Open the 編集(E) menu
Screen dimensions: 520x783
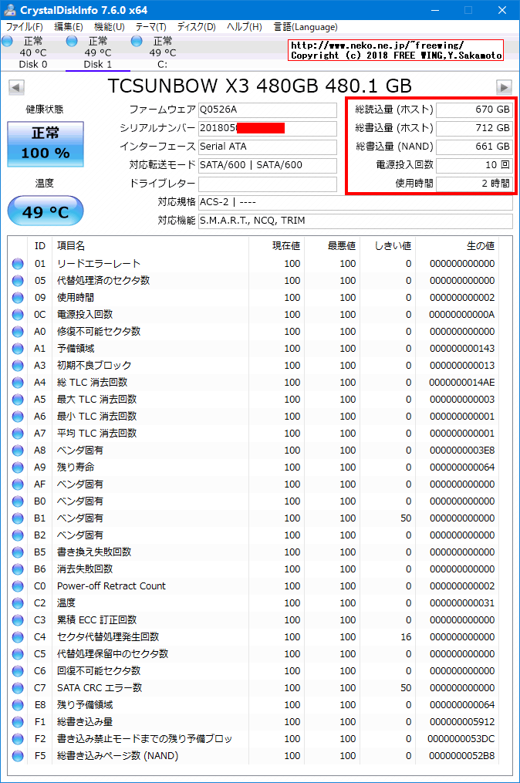(x=69, y=27)
